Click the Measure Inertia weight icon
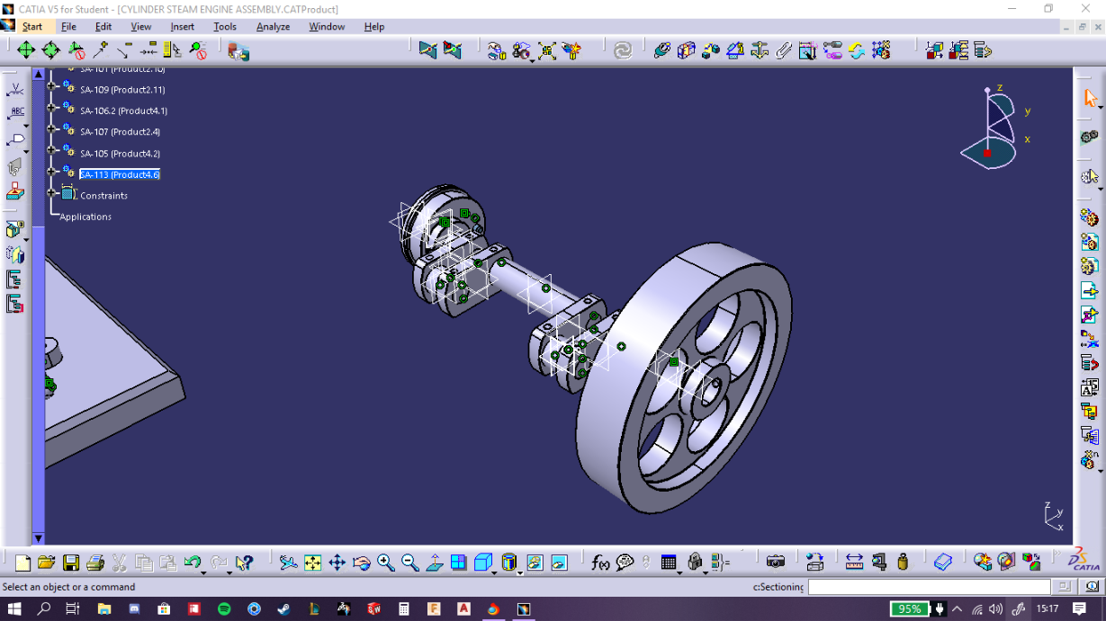The height and width of the screenshot is (621, 1106). [x=904, y=563]
